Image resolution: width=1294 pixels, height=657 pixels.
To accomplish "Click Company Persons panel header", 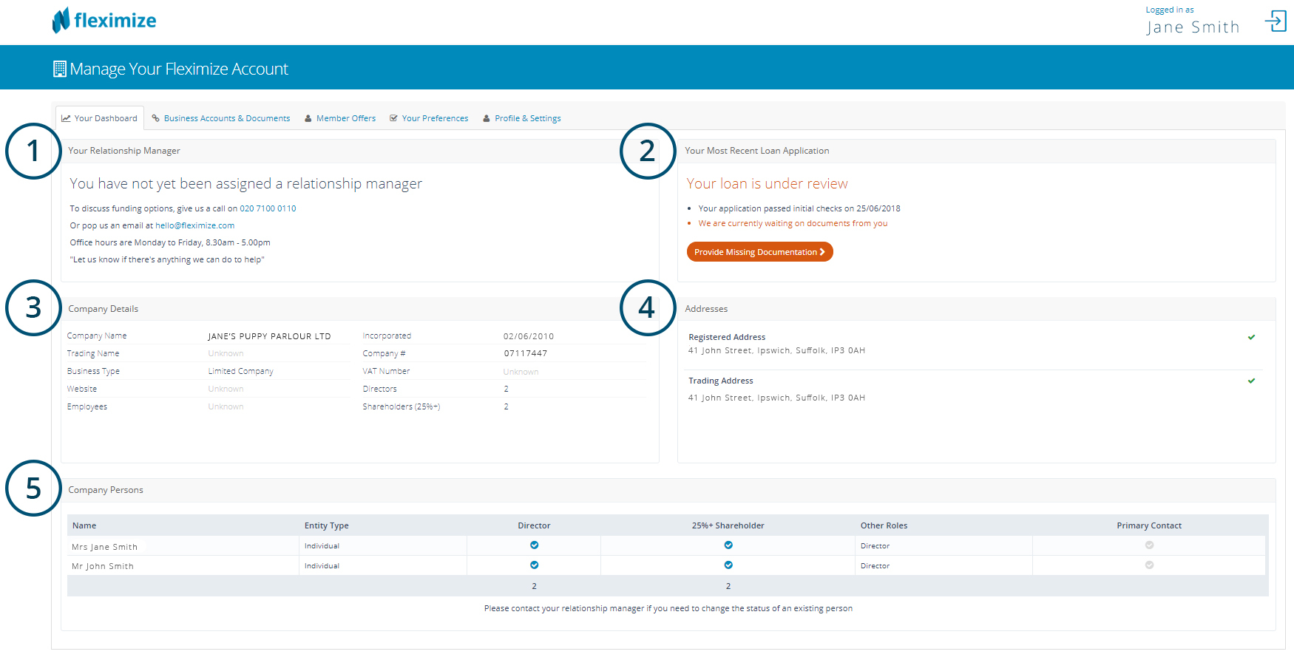I will [x=668, y=490].
